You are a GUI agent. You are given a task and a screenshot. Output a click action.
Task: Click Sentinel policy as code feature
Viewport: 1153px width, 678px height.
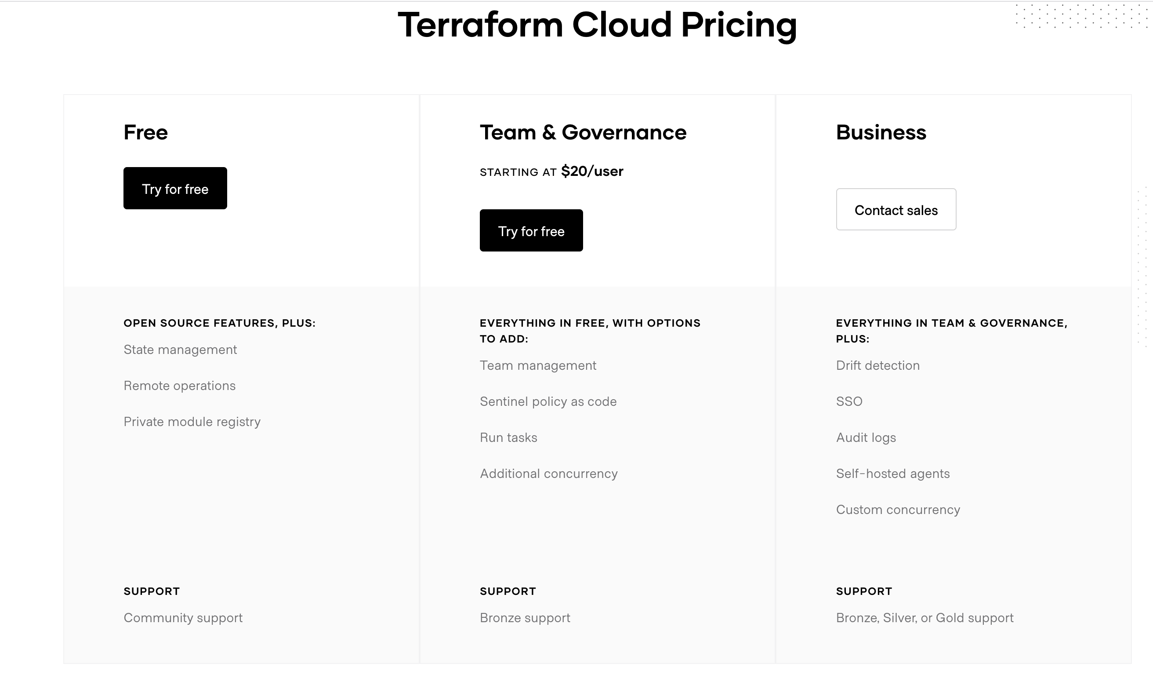[x=548, y=401]
